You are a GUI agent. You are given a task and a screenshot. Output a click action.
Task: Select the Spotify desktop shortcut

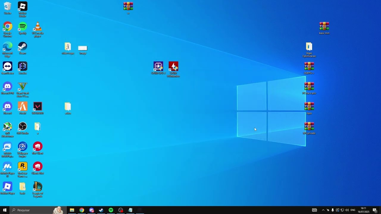[x=23, y=28]
